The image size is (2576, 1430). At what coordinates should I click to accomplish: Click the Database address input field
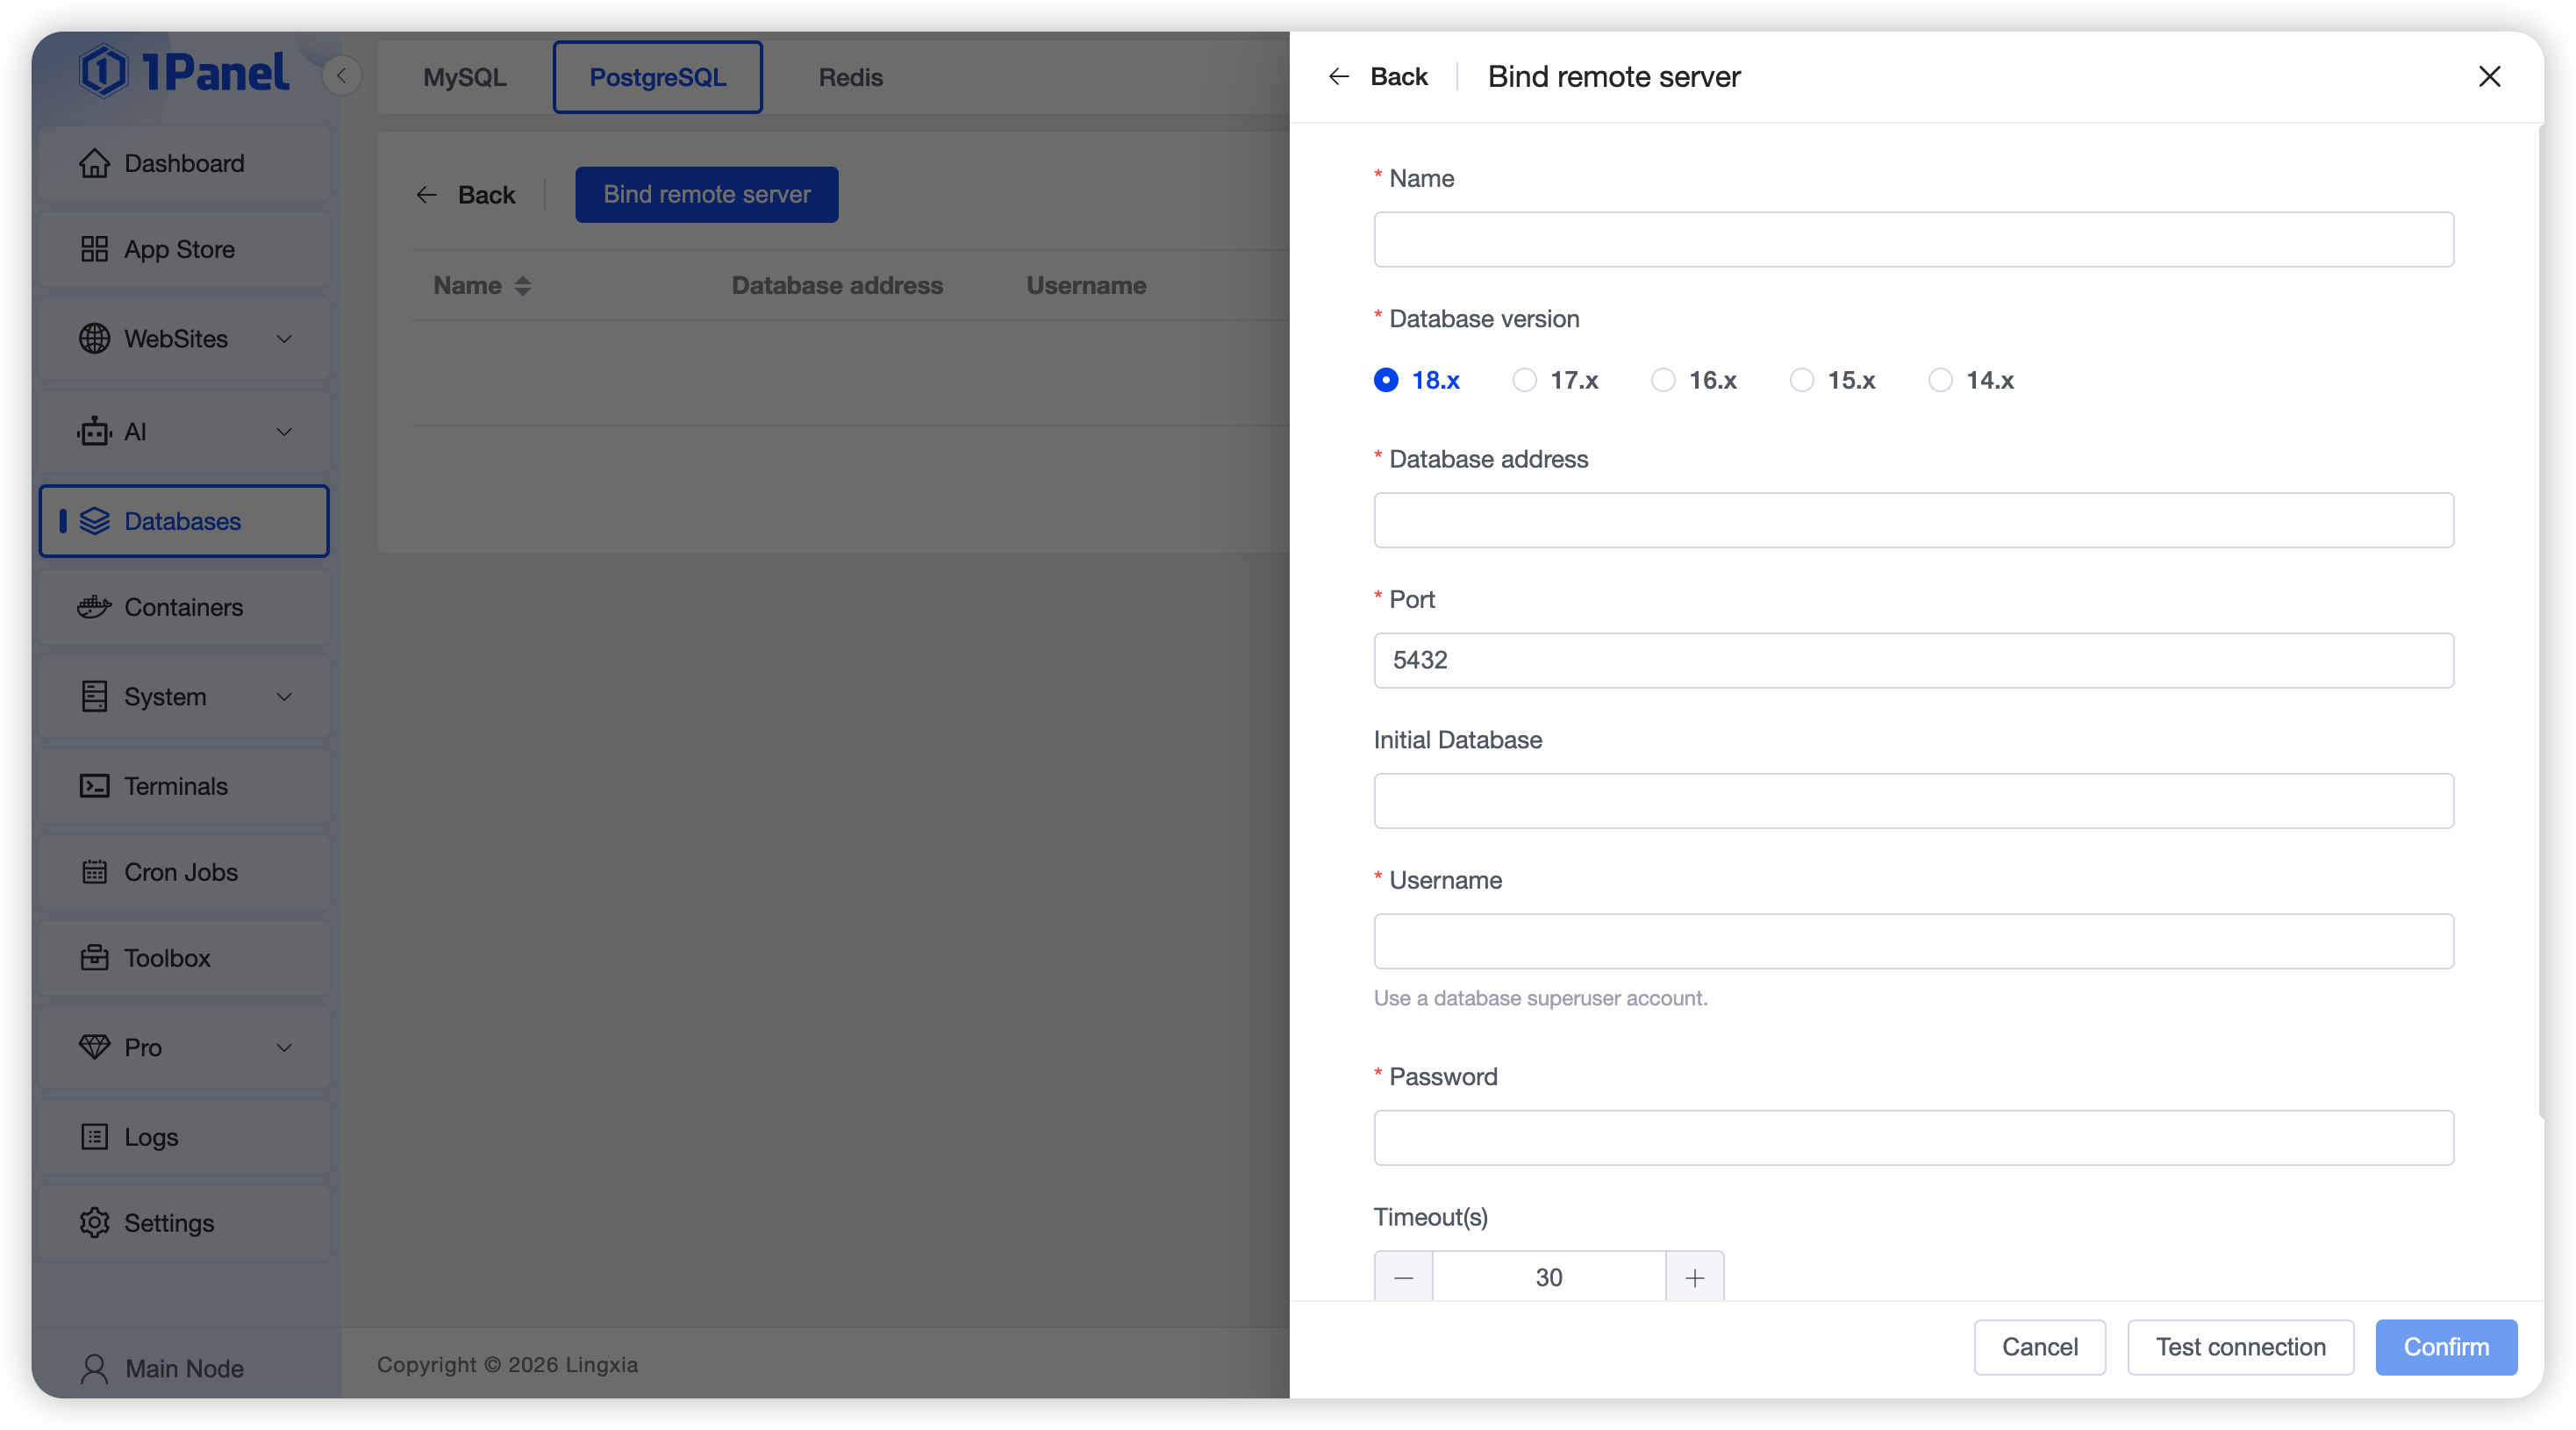pos(1912,520)
